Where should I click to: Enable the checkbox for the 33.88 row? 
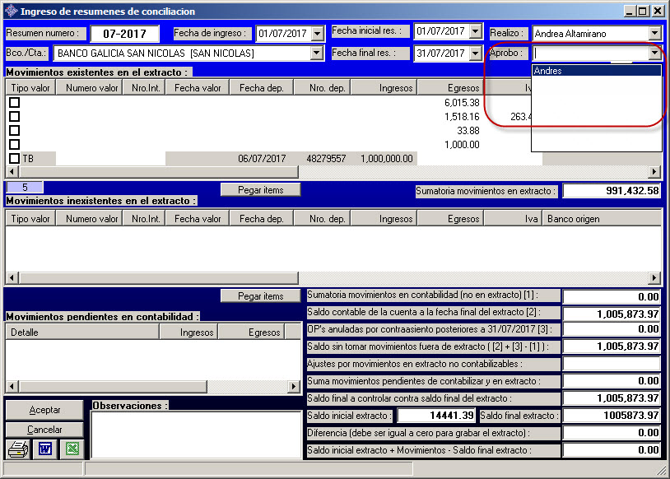click(14, 131)
